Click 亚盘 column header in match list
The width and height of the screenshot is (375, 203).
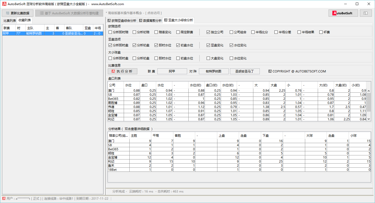coord(88,28)
